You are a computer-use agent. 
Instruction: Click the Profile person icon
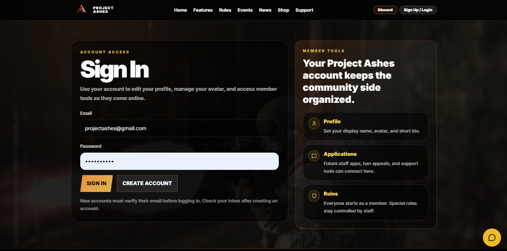click(314, 123)
